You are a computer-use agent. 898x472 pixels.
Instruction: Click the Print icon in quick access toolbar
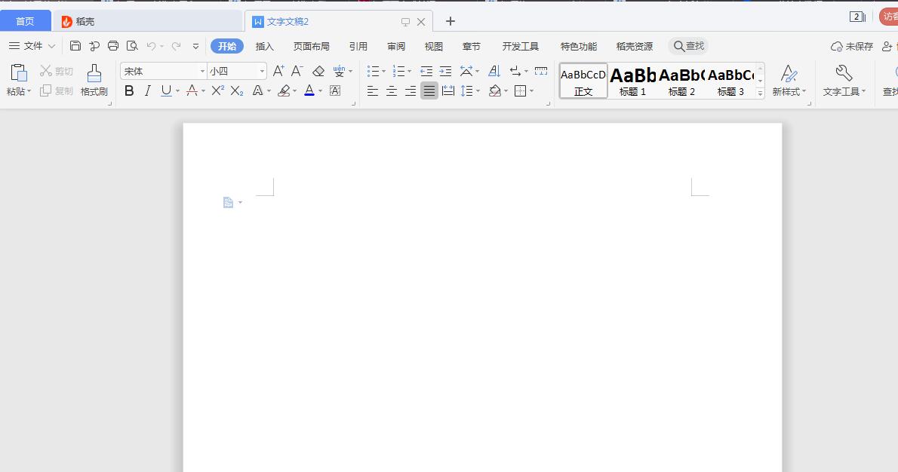point(113,46)
